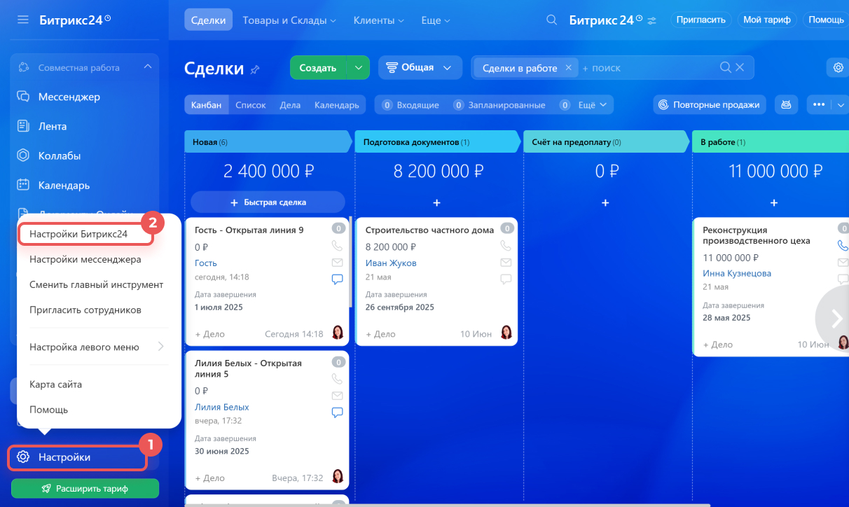Open the chat icon on Гость card
This screenshot has width=849, height=507.
click(x=337, y=279)
